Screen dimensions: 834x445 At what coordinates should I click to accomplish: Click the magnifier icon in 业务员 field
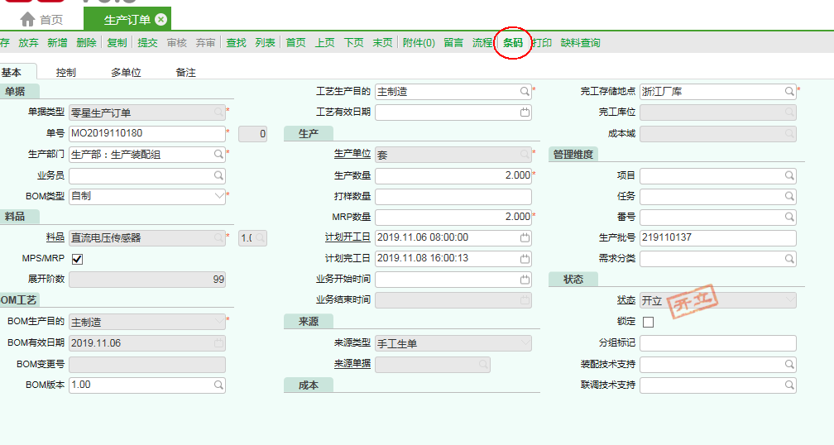(218, 175)
